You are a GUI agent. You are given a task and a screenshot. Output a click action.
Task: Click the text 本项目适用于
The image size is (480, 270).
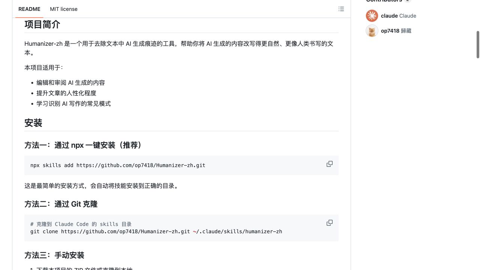pyautogui.click(x=44, y=67)
